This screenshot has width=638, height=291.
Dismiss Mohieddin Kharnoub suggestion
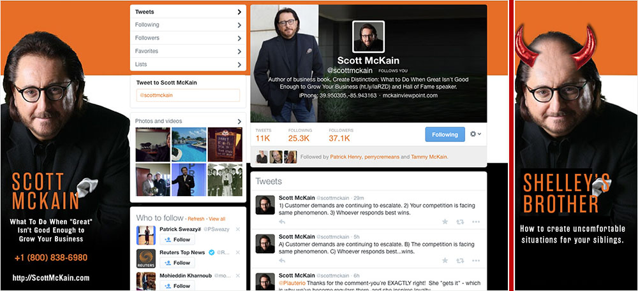(x=238, y=275)
